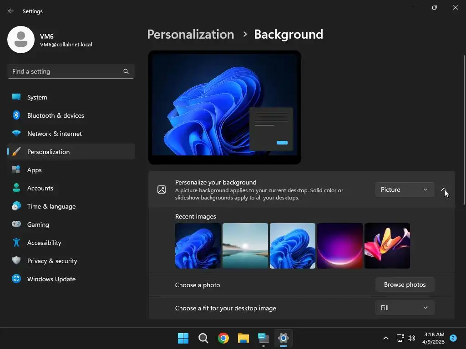Open Apps settings
The height and width of the screenshot is (349, 466).
click(x=71, y=170)
